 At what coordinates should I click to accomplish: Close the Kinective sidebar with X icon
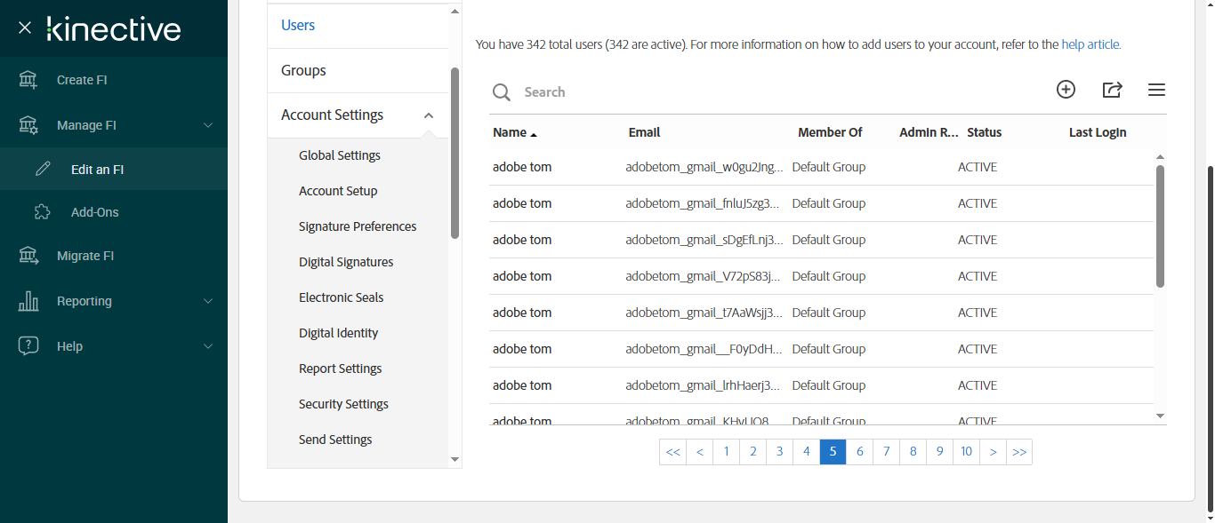pos(25,28)
